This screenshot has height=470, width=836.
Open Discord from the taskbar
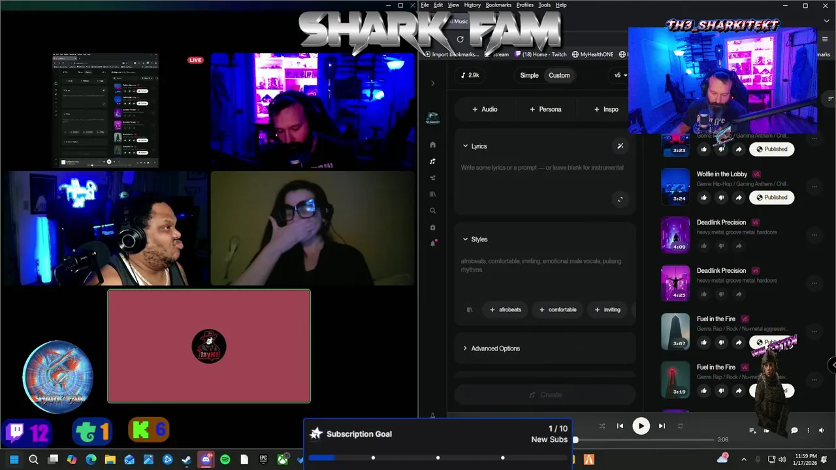(206, 460)
